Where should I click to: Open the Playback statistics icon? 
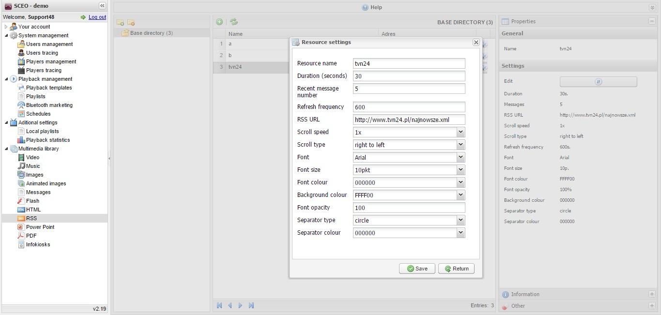coord(21,140)
